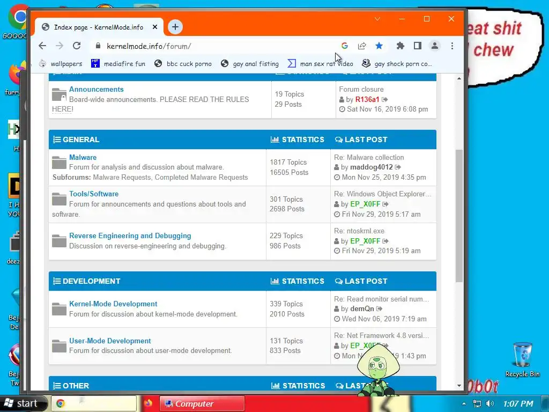Open the Malware forum link
549x412 pixels.
click(83, 157)
